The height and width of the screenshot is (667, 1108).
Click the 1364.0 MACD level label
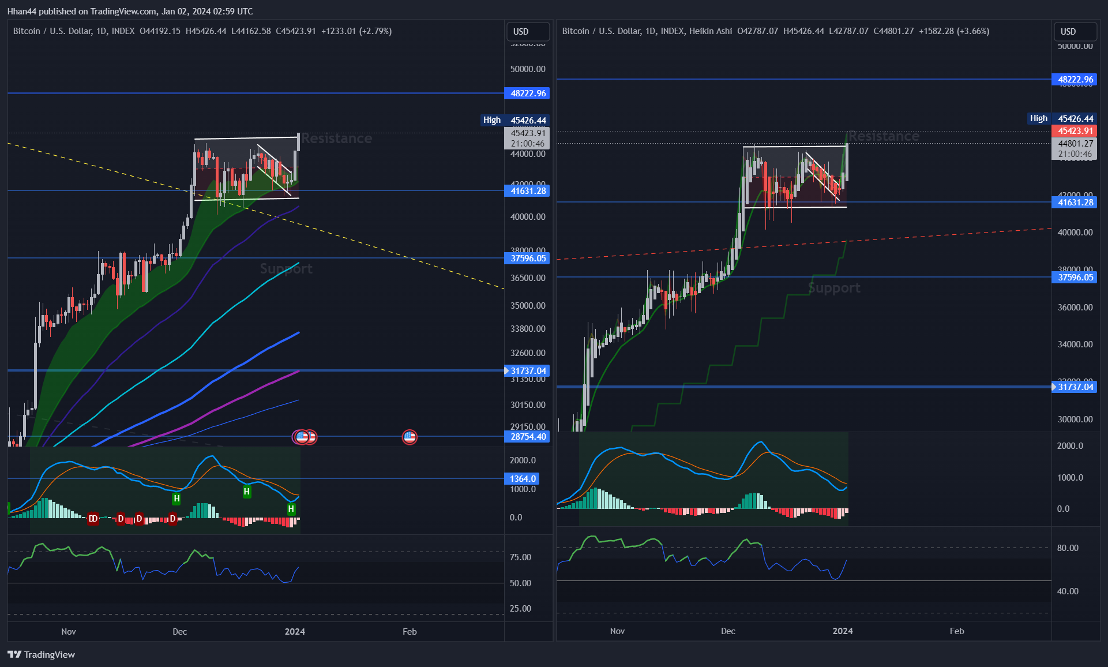pyautogui.click(x=523, y=479)
